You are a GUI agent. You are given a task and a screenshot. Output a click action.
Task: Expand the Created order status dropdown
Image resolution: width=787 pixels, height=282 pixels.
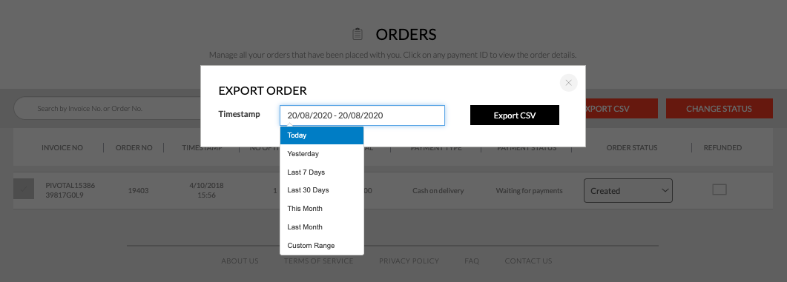(x=628, y=191)
